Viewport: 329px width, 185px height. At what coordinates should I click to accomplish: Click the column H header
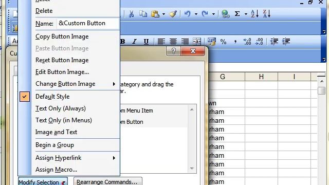click(262, 77)
